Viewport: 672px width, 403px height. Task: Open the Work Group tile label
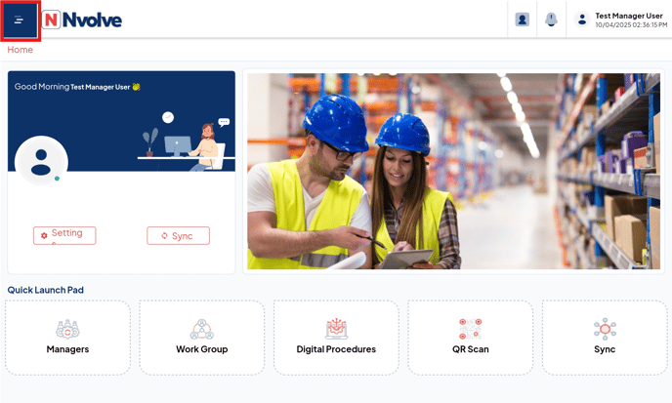coord(202,349)
